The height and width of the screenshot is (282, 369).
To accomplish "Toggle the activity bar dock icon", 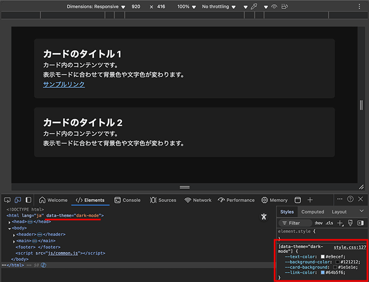I will (x=28, y=200).
